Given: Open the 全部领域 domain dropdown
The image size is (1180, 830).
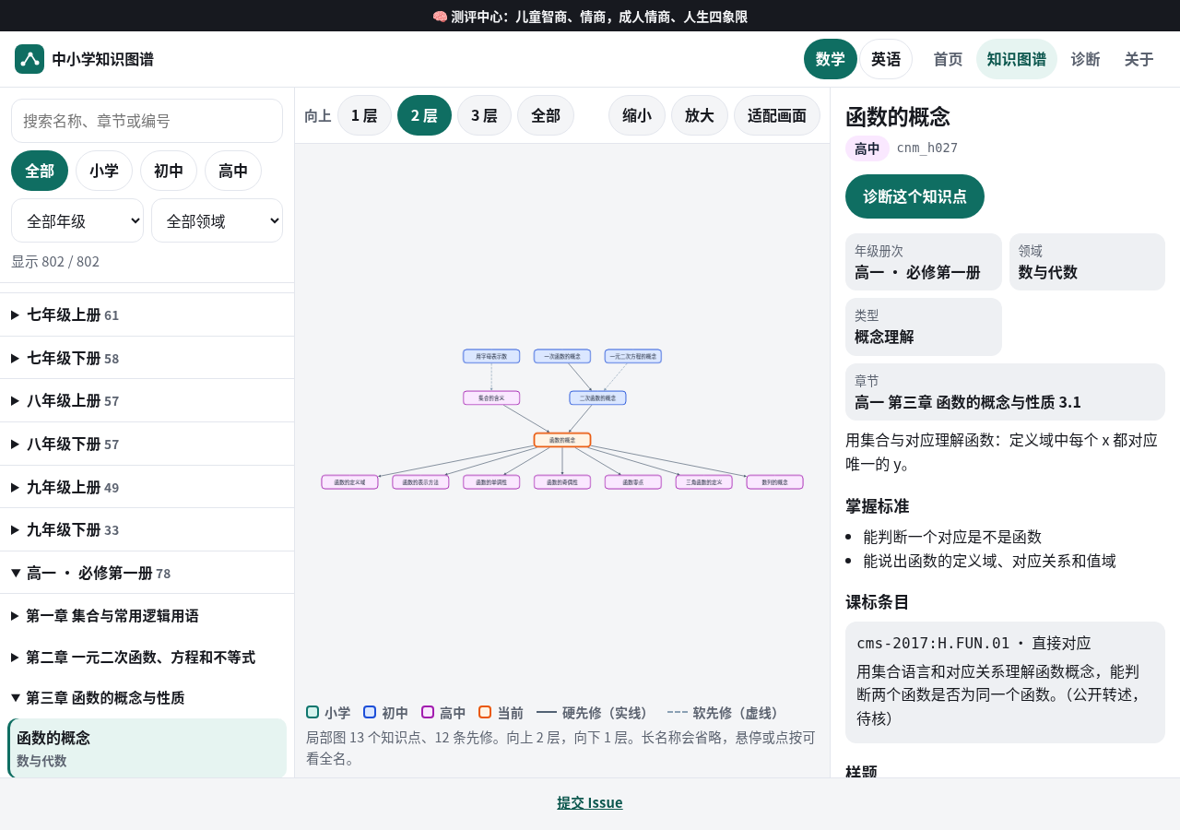Looking at the screenshot, I should pos(217,220).
